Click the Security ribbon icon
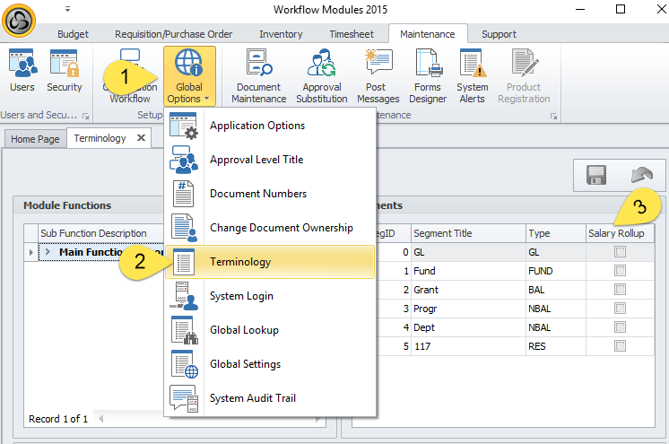This screenshot has width=669, height=444. tap(64, 71)
